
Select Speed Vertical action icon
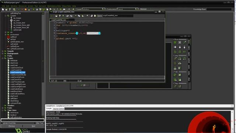[x=180, y=47]
